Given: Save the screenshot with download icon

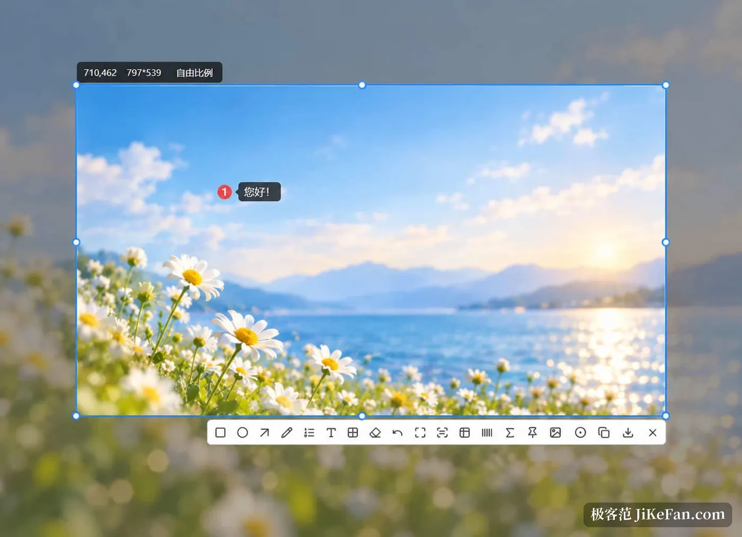Looking at the screenshot, I should tap(628, 433).
